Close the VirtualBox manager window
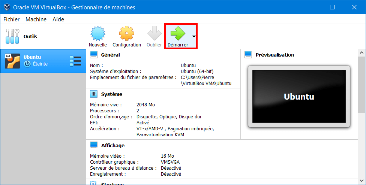This screenshot has width=366, height=185. tap(354, 7)
